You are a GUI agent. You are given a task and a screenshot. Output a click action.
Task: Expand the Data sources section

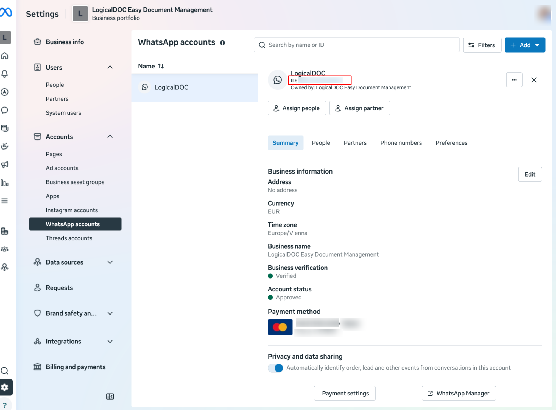click(x=110, y=262)
